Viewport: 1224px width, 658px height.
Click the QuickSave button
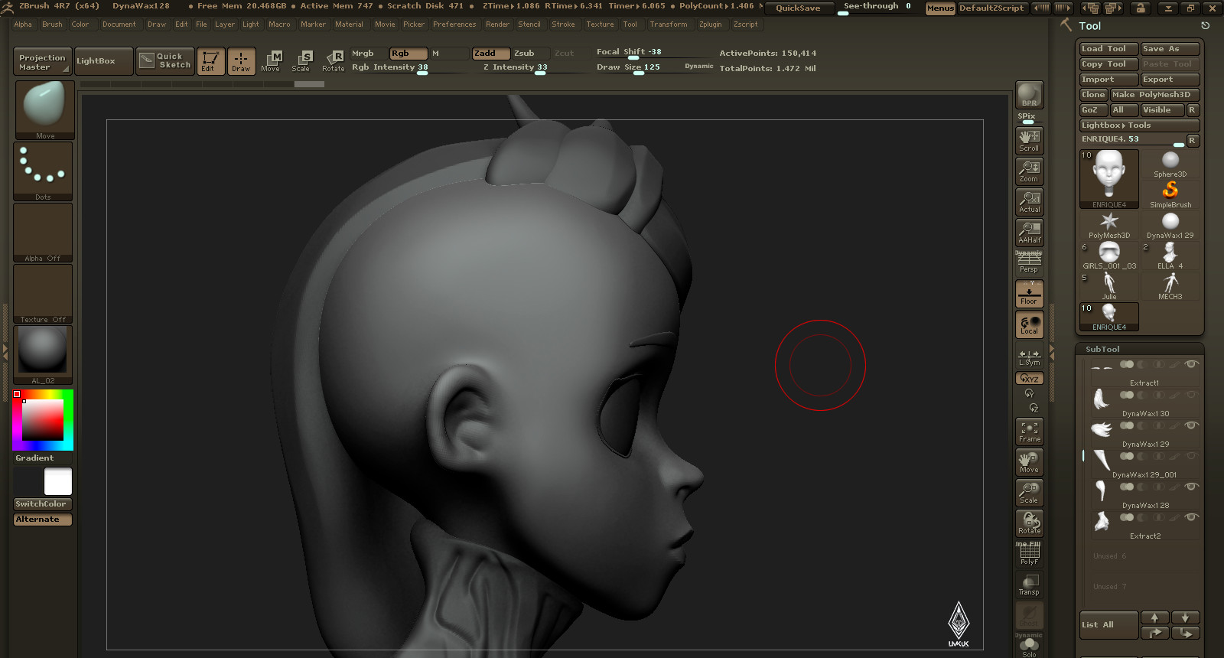coord(798,8)
